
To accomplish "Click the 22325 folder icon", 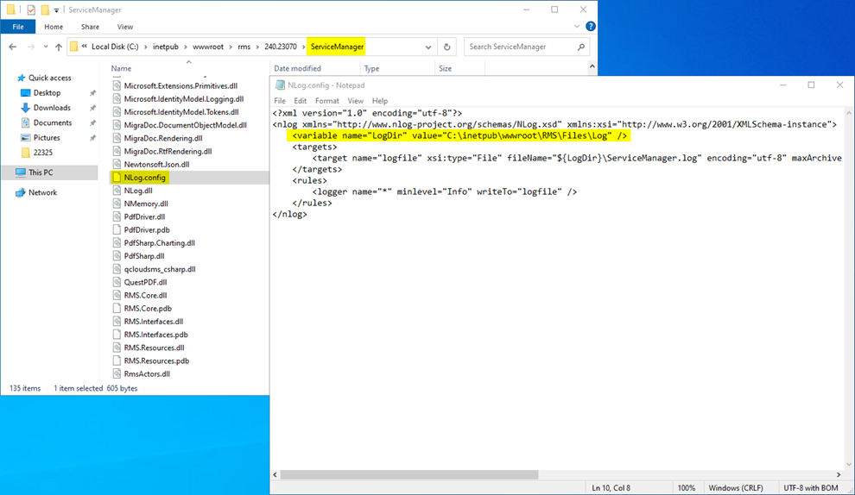I will pos(25,153).
